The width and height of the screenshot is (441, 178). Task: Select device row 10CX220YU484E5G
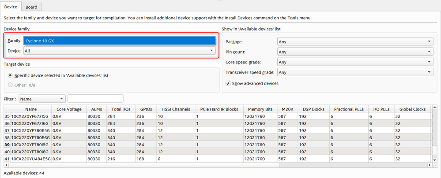pos(30,159)
